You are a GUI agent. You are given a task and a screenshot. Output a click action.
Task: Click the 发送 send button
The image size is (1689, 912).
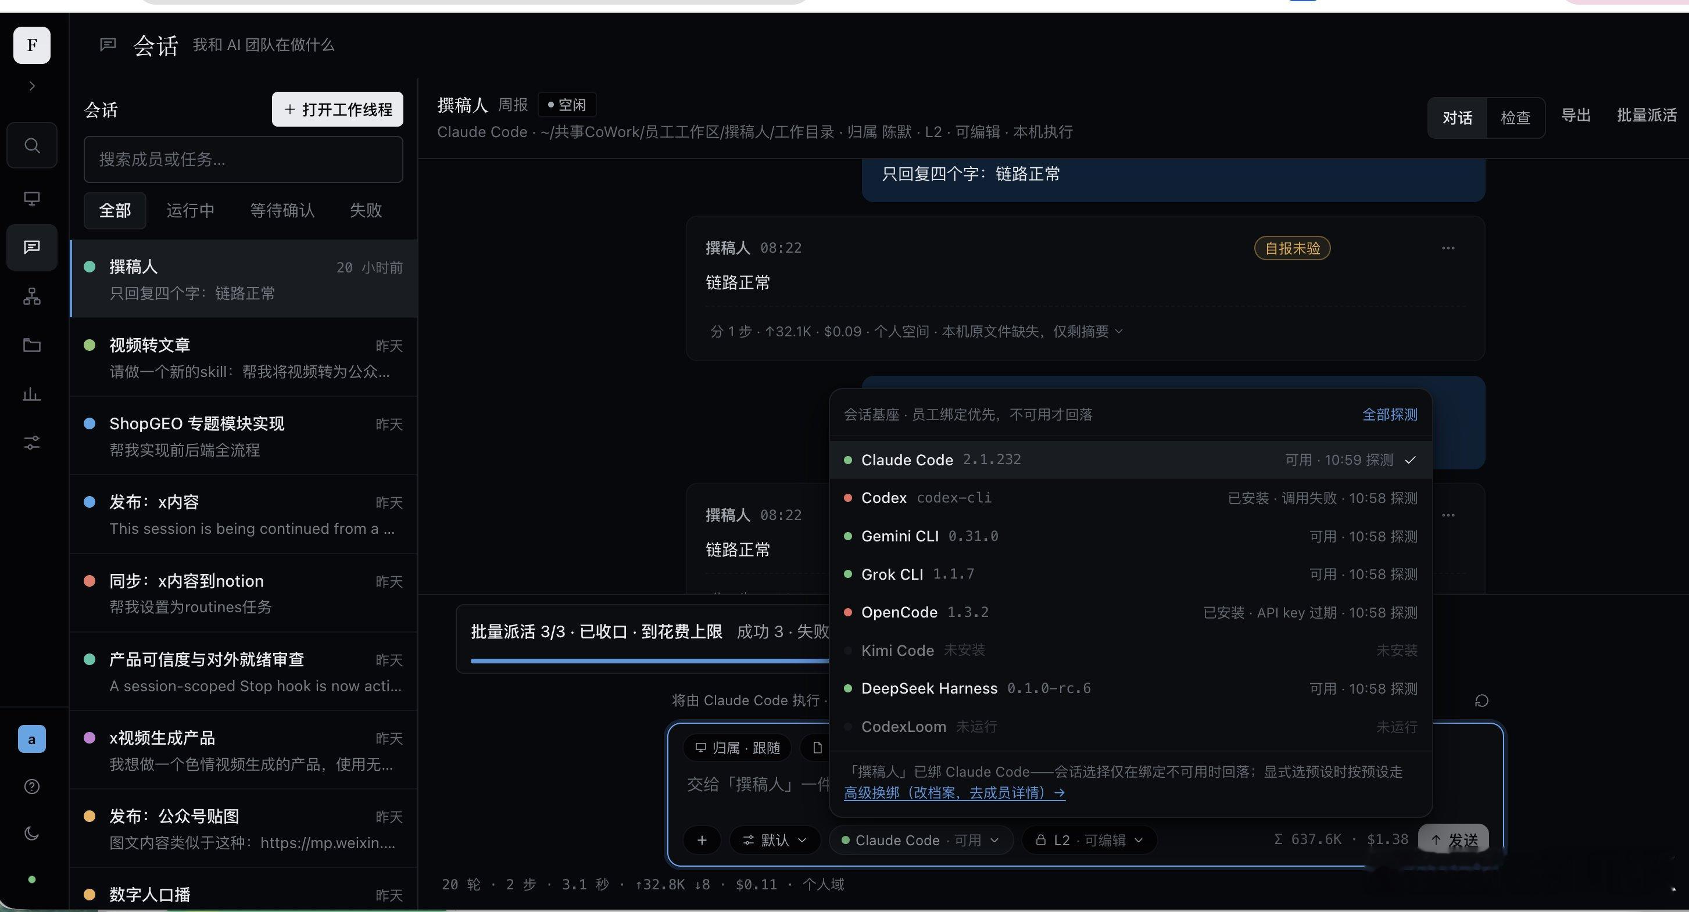point(1453,840)
